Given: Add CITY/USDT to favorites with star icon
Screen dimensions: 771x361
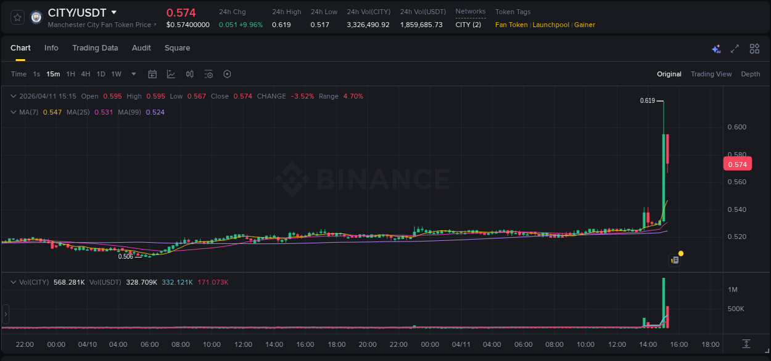Looking at the screenshot, I should (17, 17).
